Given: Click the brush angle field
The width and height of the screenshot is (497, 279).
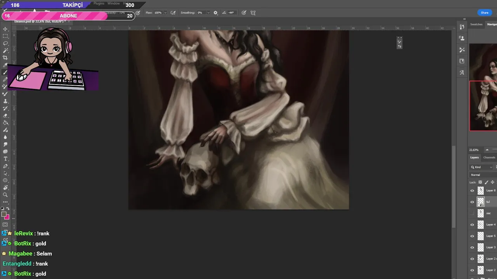Looking at the screenshot, I should 231,13.
